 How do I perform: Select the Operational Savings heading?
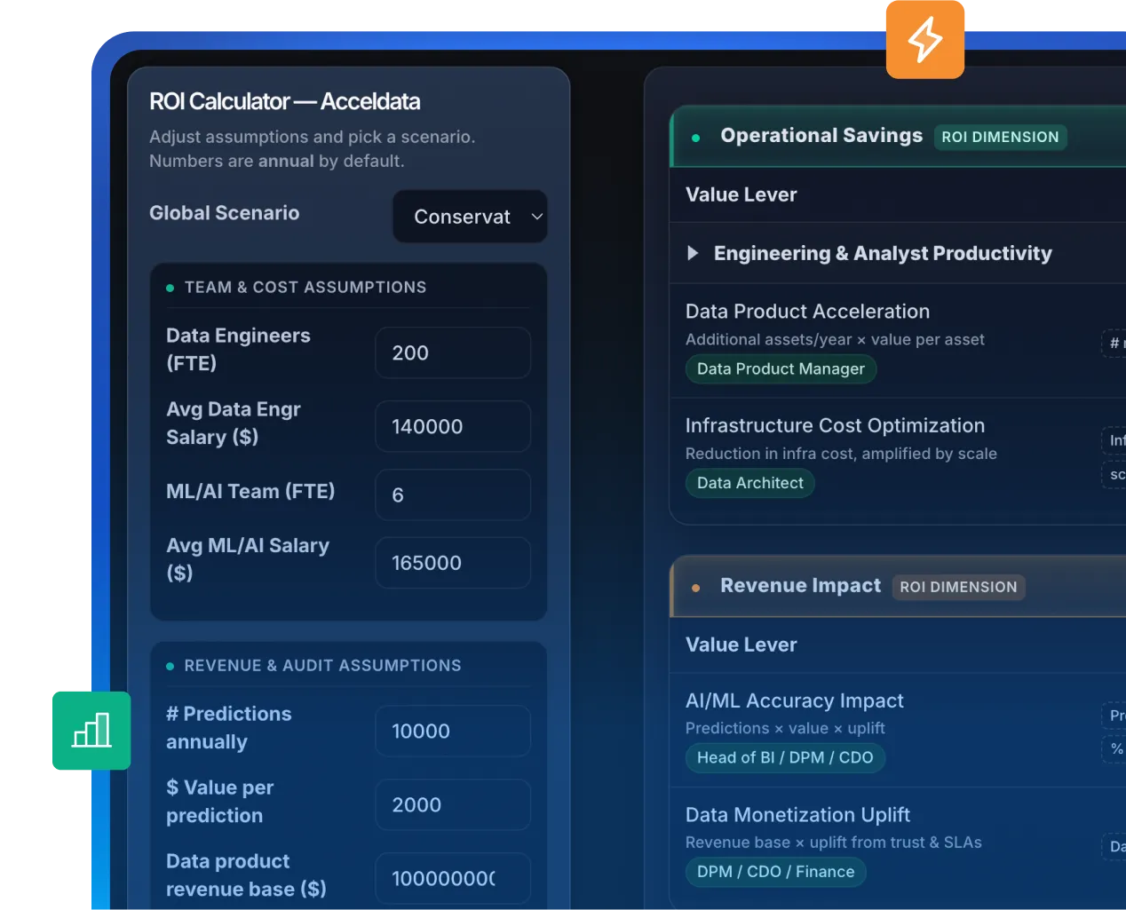pyautogui.click(x=821, y=136)
